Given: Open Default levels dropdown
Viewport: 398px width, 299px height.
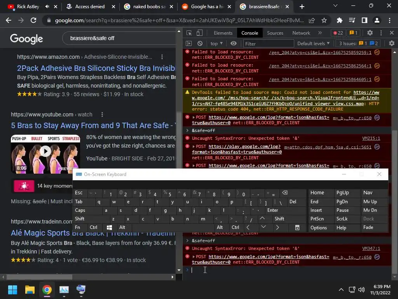Looking at the screenshot, I should click(x=314, y=44).
